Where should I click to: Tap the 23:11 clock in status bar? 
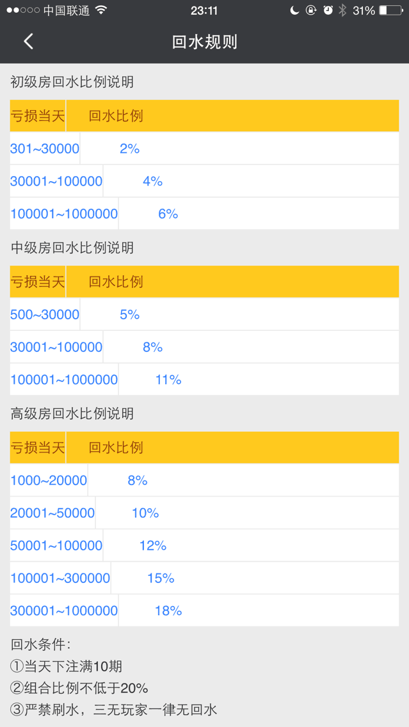point(204,10)
